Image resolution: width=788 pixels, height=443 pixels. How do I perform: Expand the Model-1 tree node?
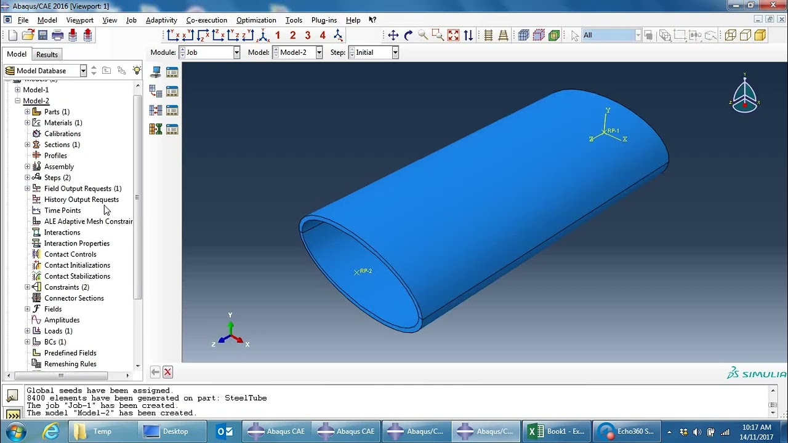[x=18, y=90]
